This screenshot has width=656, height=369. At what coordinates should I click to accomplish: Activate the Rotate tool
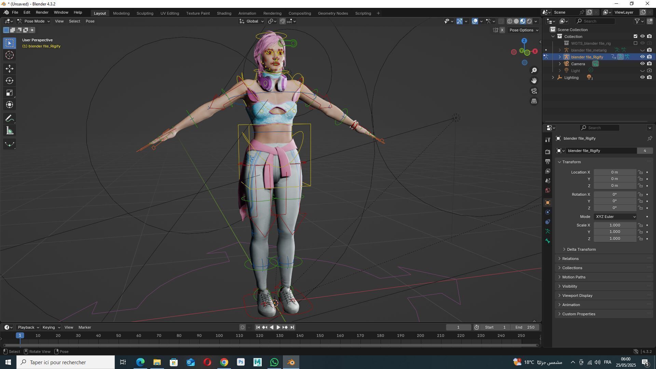[x=10, y=81]
